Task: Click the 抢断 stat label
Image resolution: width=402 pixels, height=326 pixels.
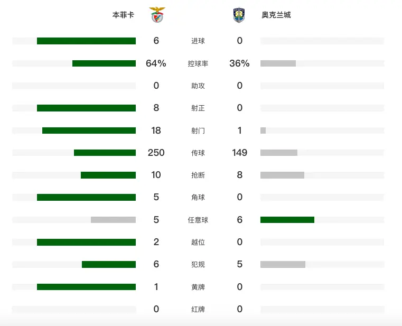Action: 198,175
